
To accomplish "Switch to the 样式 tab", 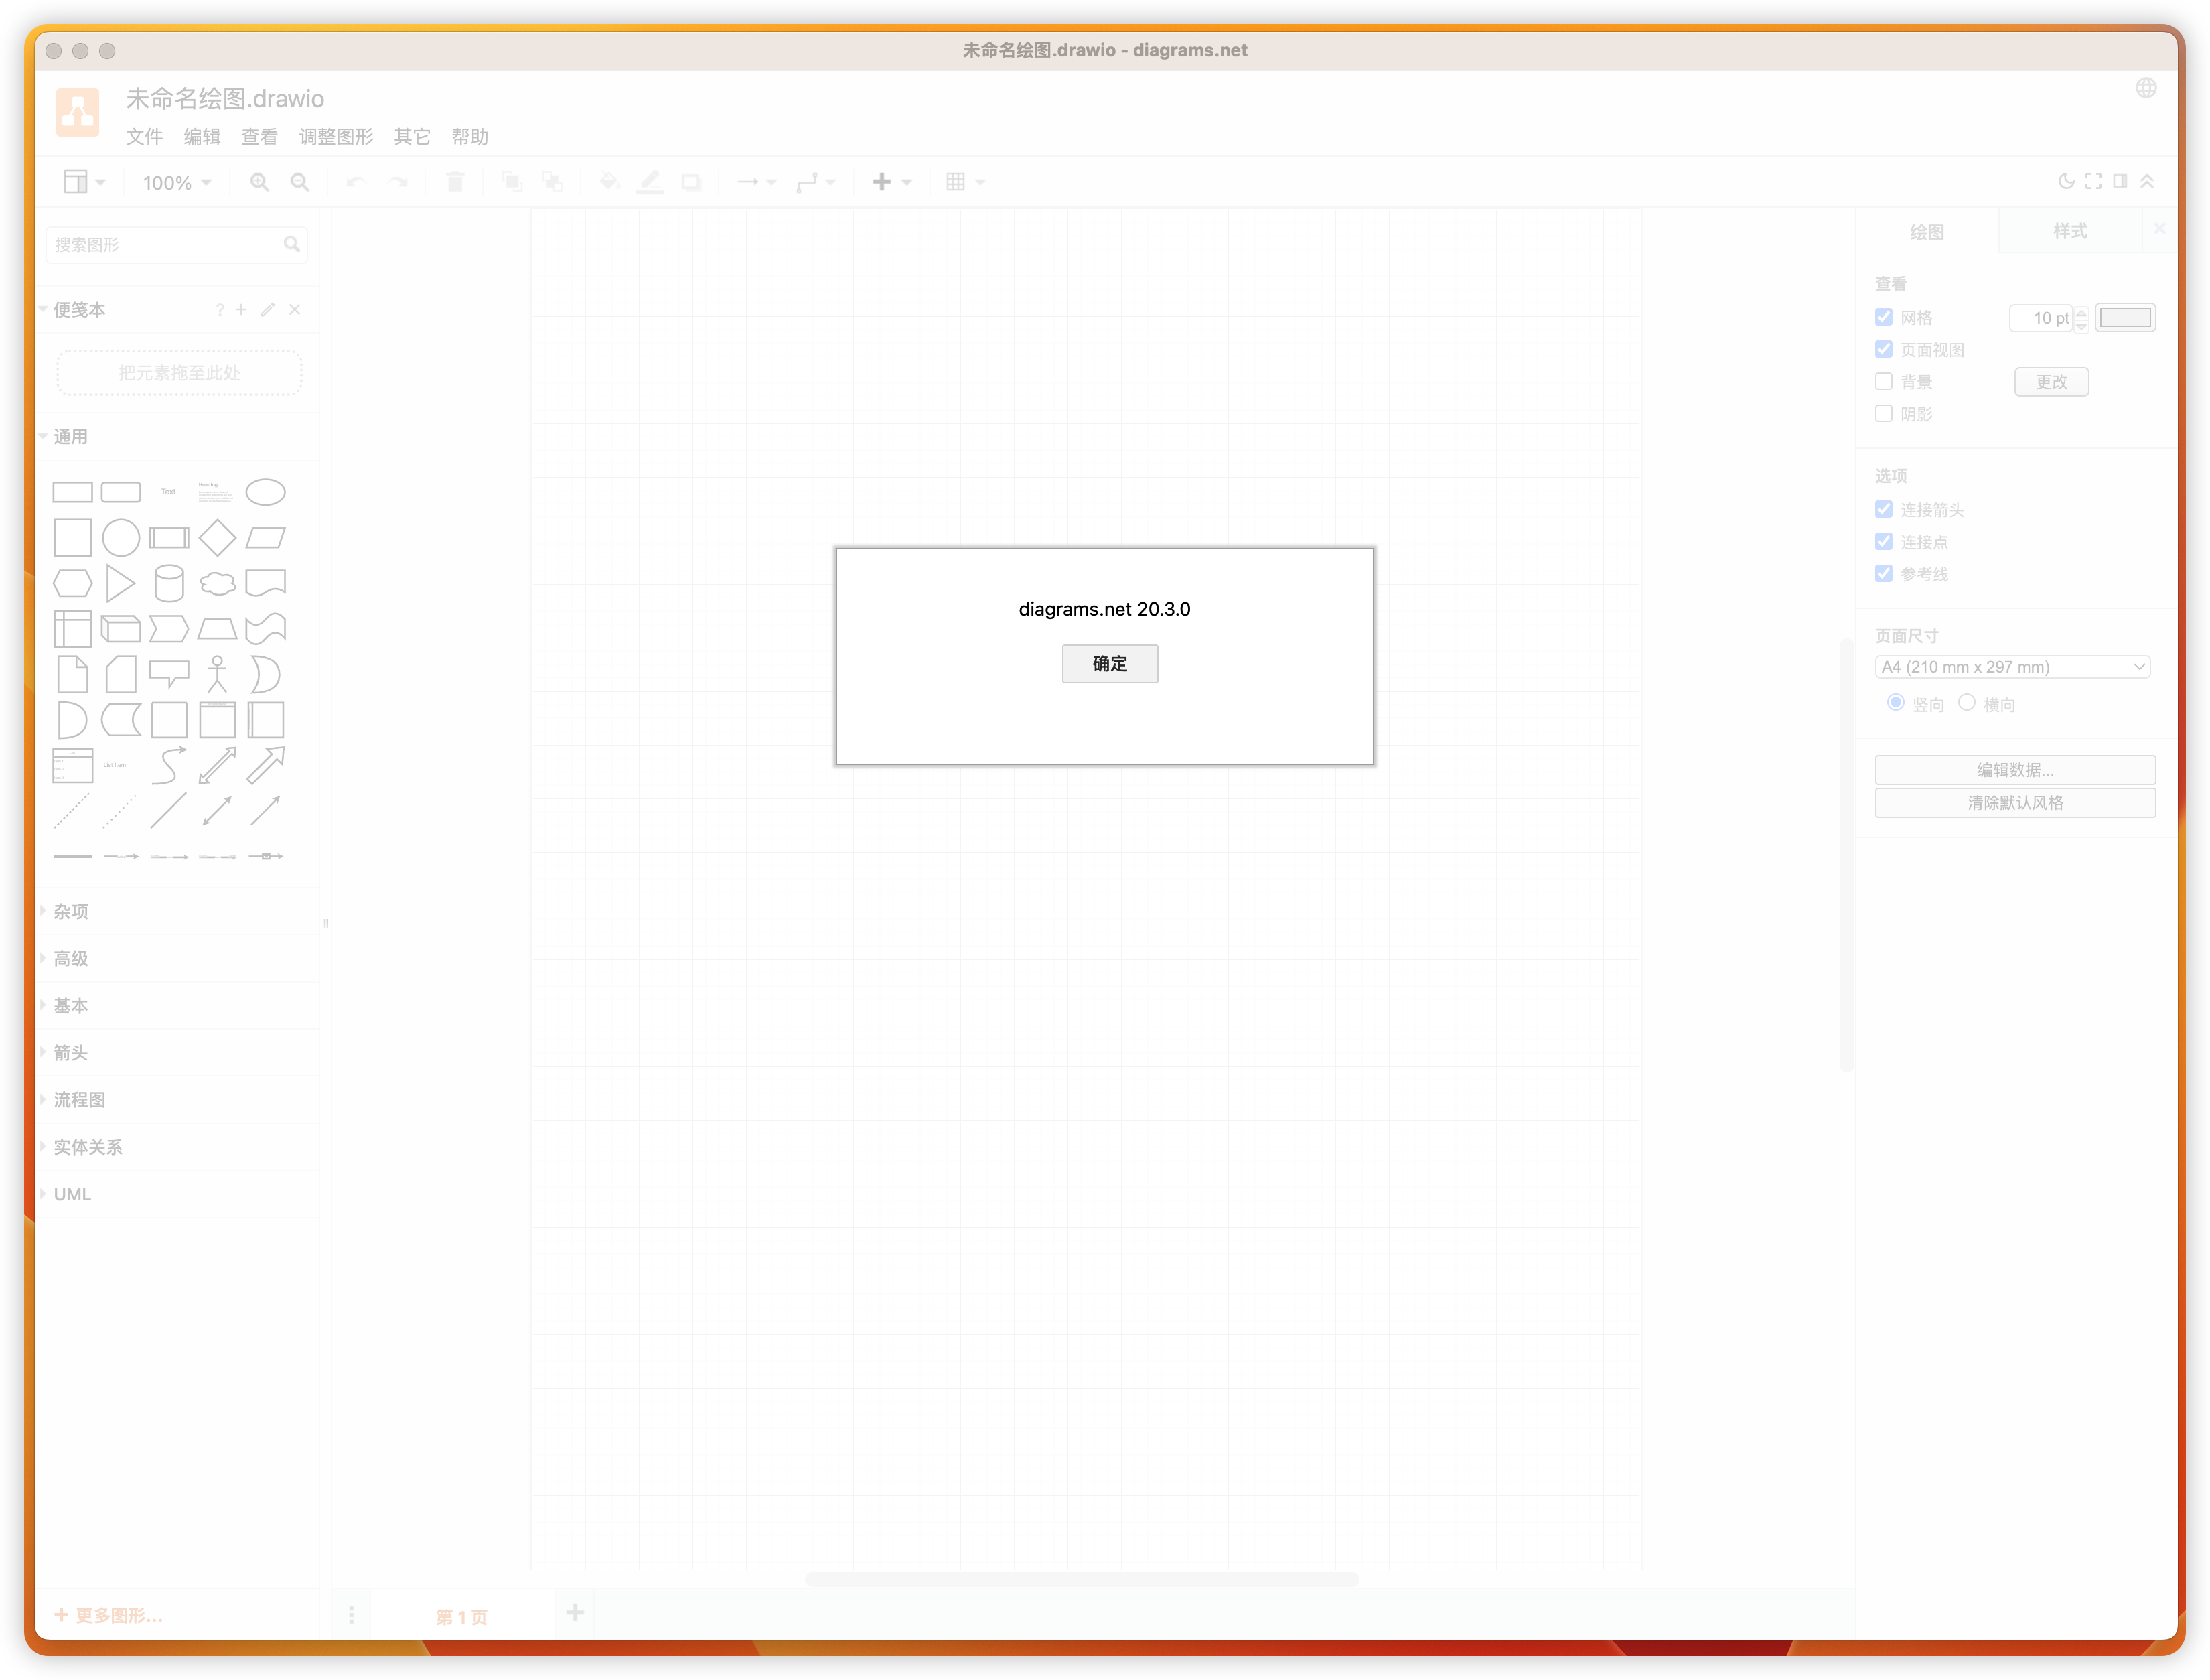I will (x=2069, y=232).
